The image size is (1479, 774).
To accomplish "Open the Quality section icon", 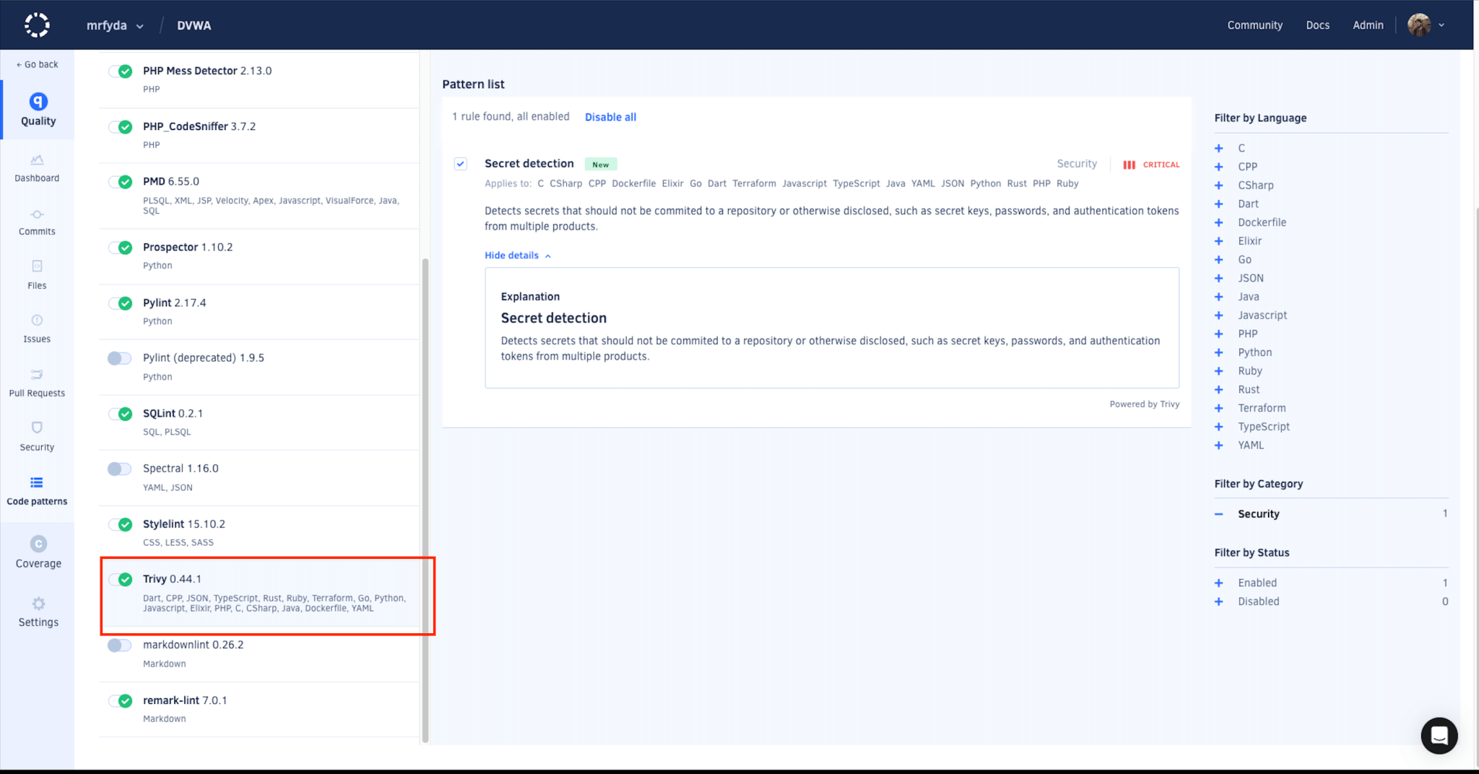I will (x=37, y=102).
